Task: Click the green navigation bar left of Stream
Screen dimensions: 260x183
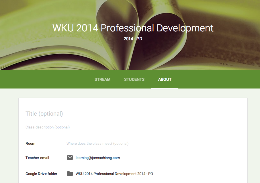Action: coord(43,79)
